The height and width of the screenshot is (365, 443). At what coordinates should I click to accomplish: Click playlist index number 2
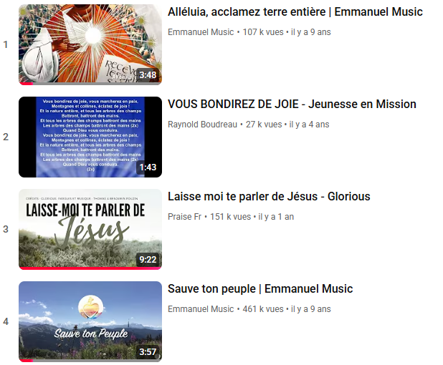(x=6, y=137)
